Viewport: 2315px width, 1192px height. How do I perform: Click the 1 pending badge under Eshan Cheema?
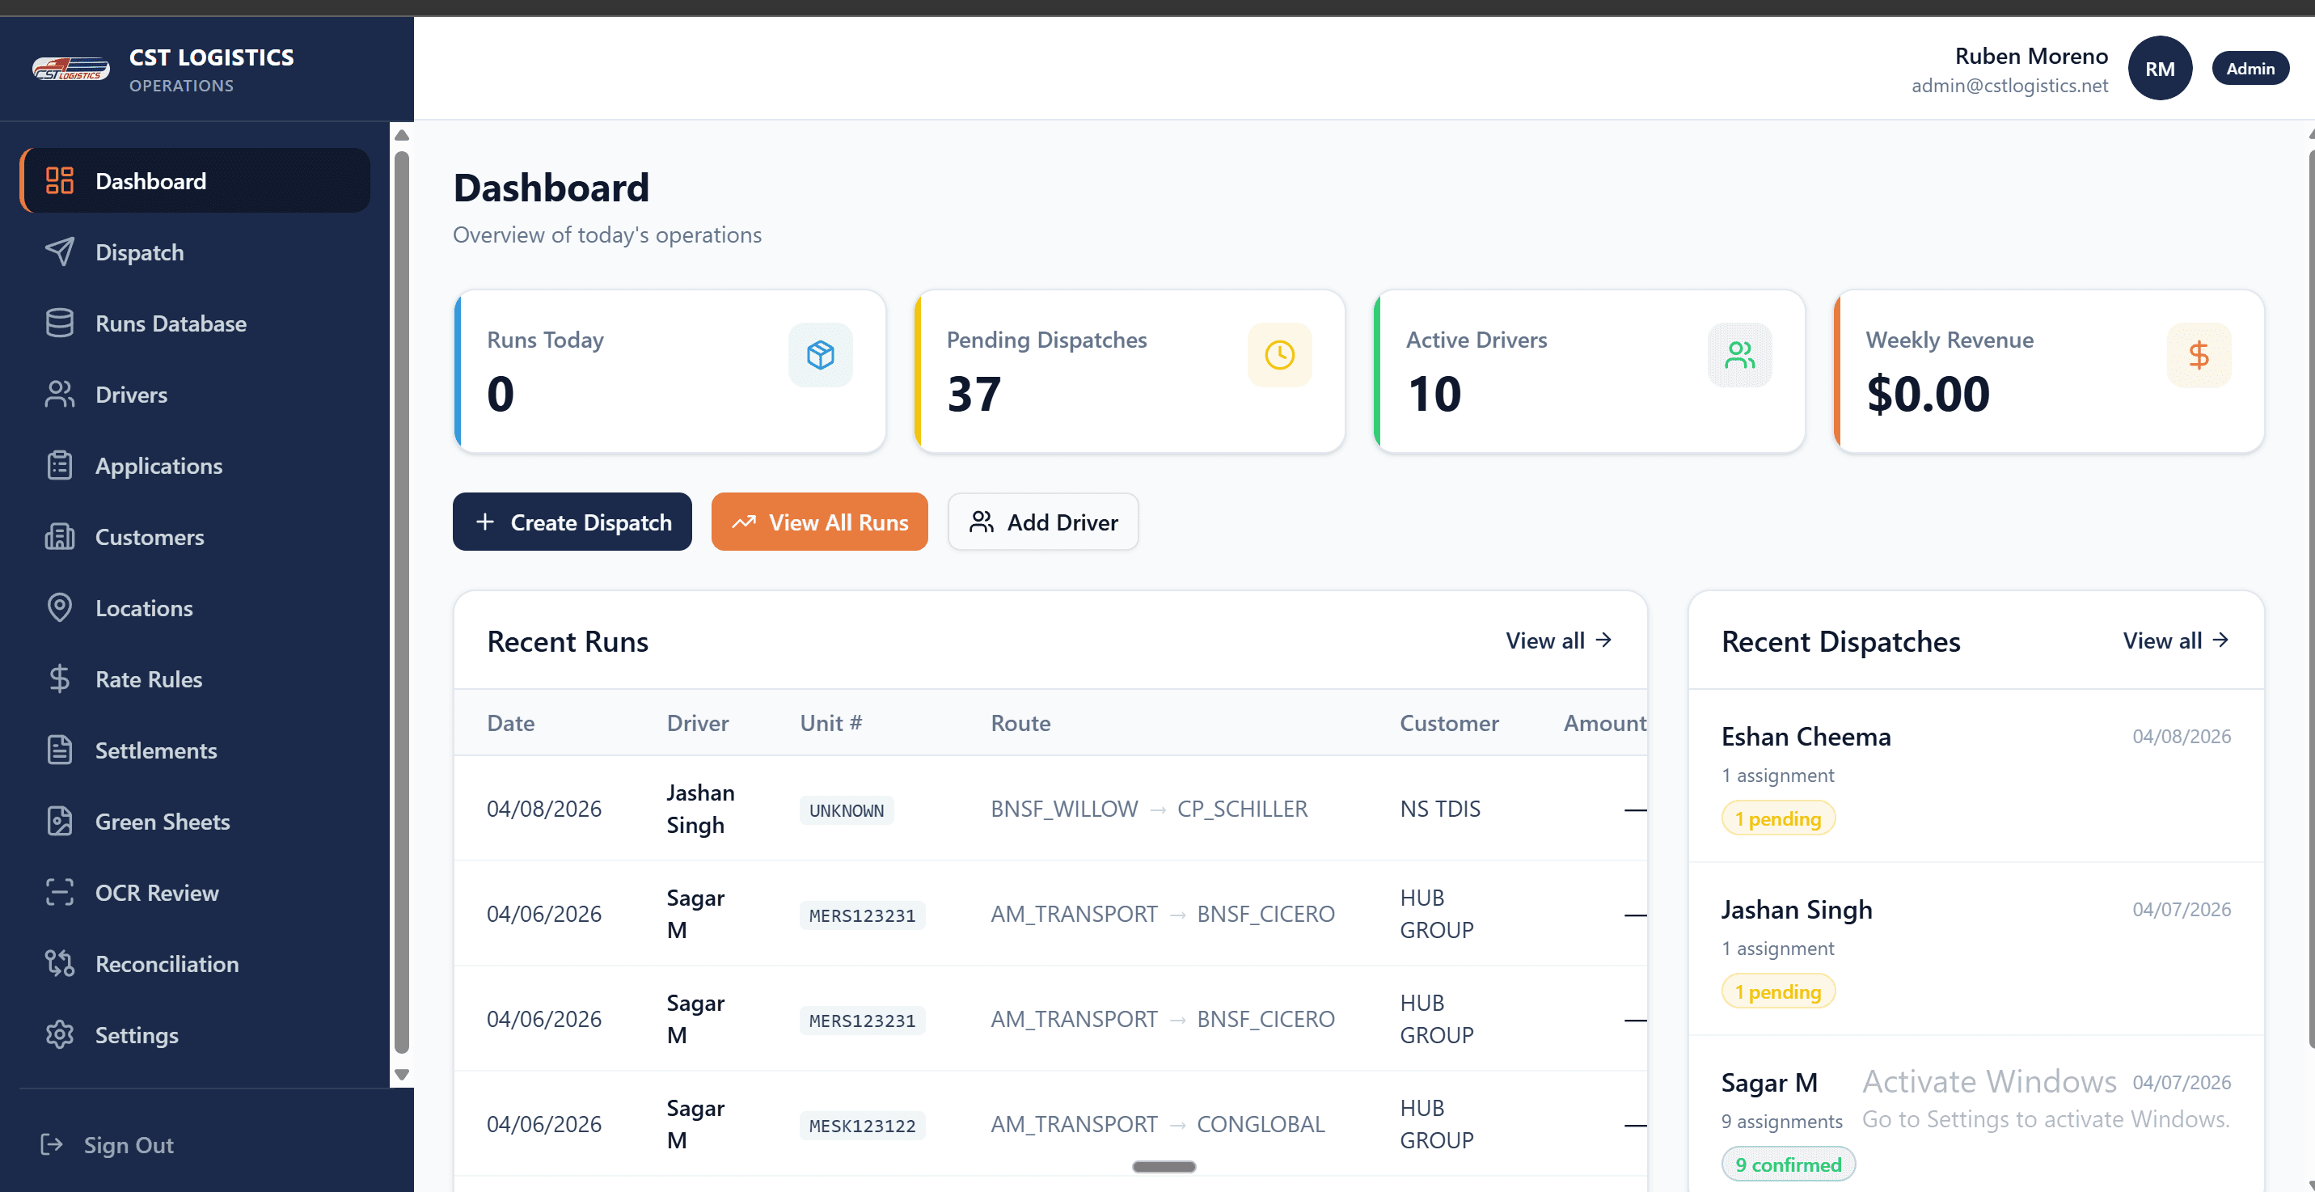point(1777,818)
